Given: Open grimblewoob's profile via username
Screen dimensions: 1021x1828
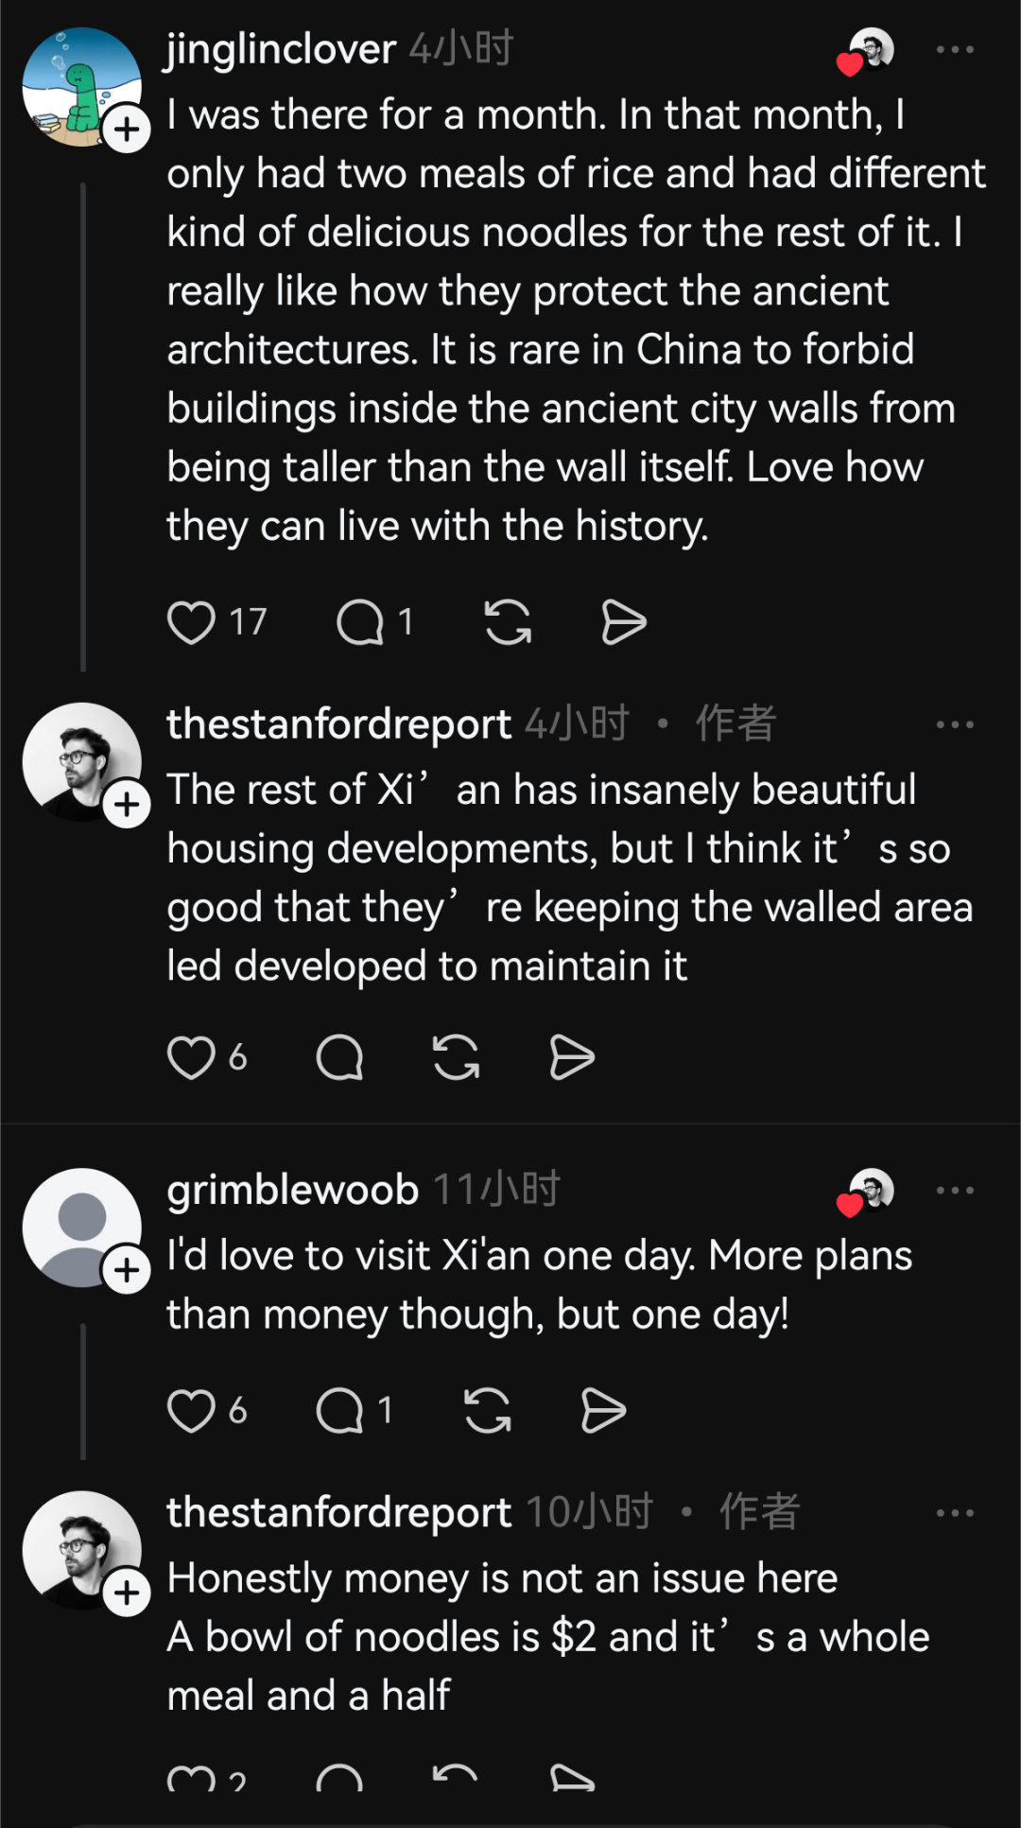Looking at the screenshot, I should [x=293, y=1190].
